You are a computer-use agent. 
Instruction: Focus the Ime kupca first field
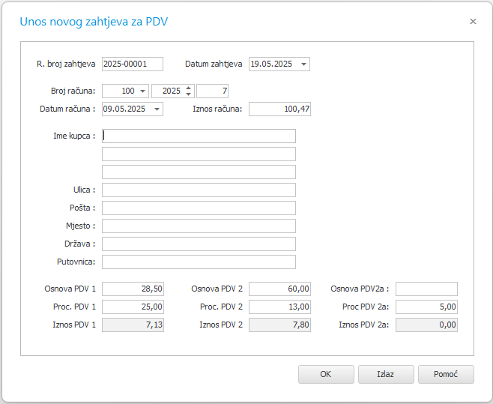(199, 136)
